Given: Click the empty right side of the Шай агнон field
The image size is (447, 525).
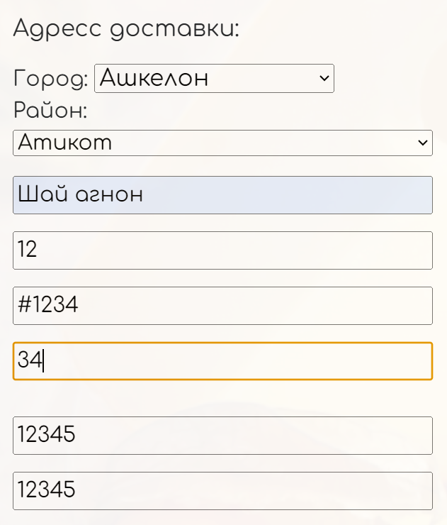Looking at the screenshot, I should click(319, 195).
